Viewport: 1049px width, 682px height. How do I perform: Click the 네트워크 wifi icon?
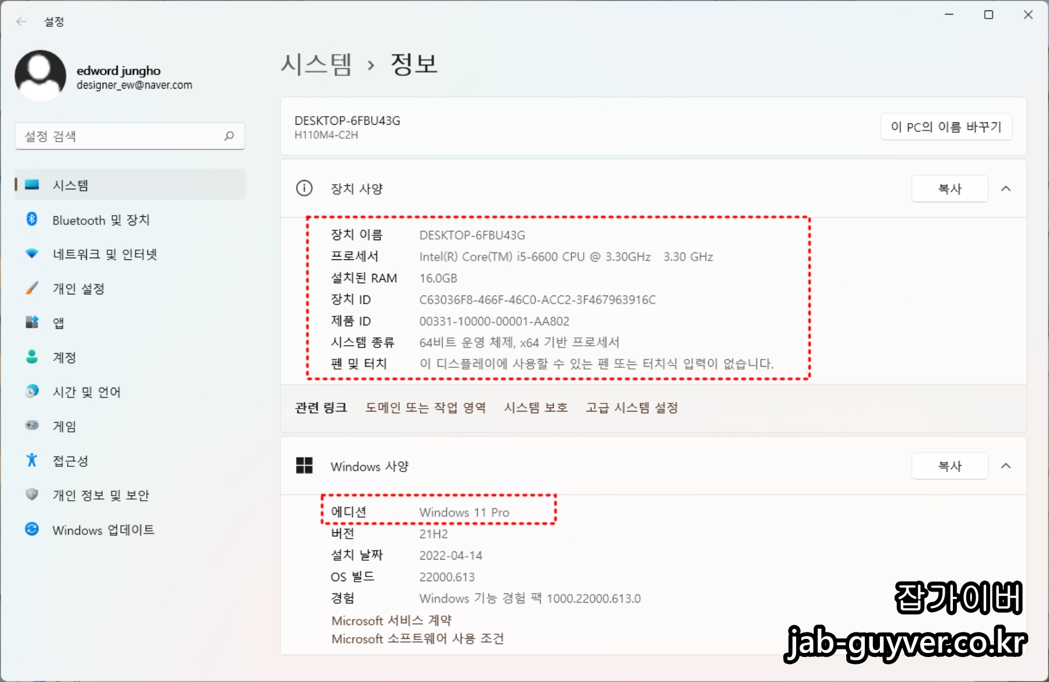pyautogui.click(x=32, y=254)
